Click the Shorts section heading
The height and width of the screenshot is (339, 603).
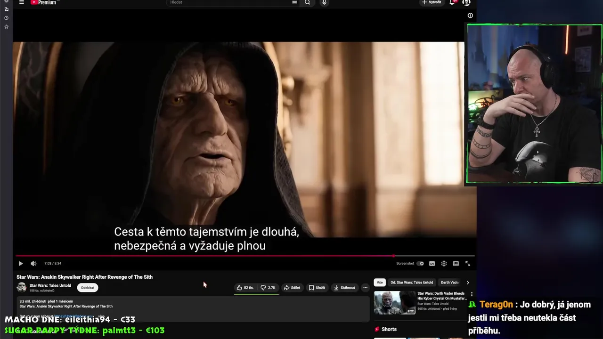[x=389, y=329]
